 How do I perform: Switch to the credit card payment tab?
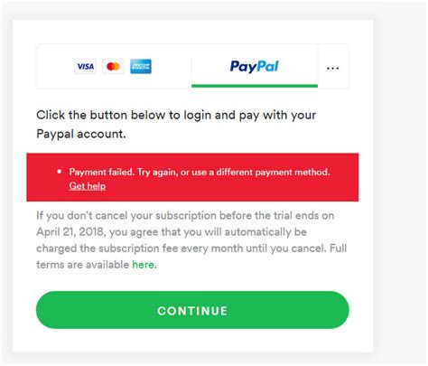coord(114,66)
